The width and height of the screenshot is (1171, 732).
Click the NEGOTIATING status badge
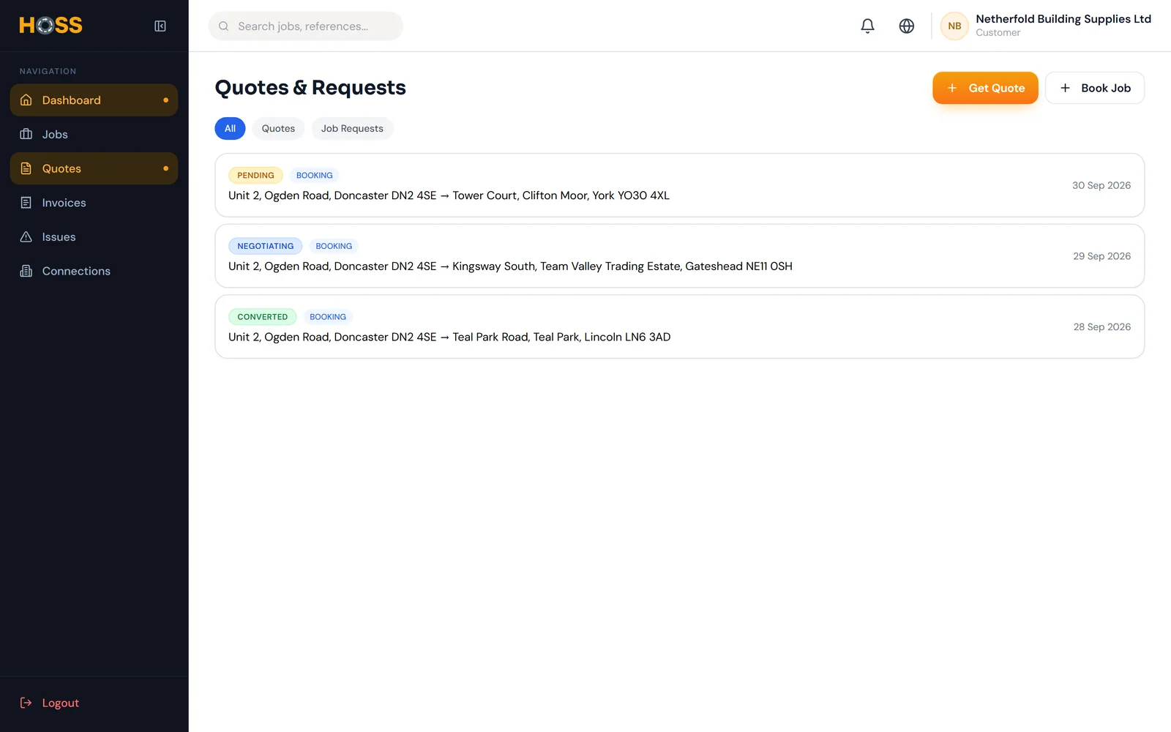point(265,246)
